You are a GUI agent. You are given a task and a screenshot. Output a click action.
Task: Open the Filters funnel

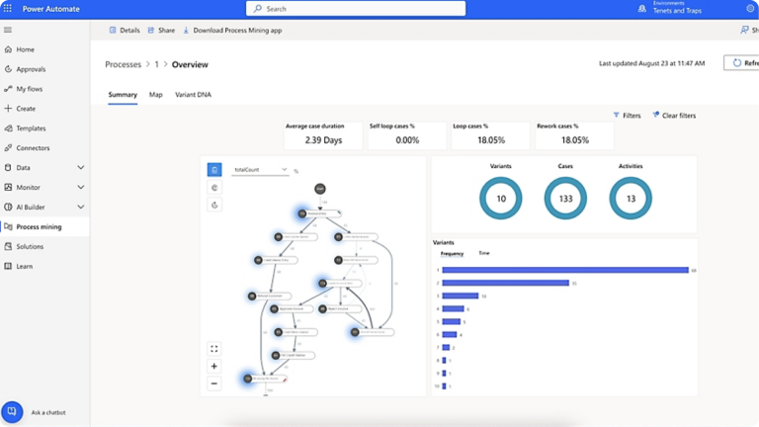(x=627, y=116)
